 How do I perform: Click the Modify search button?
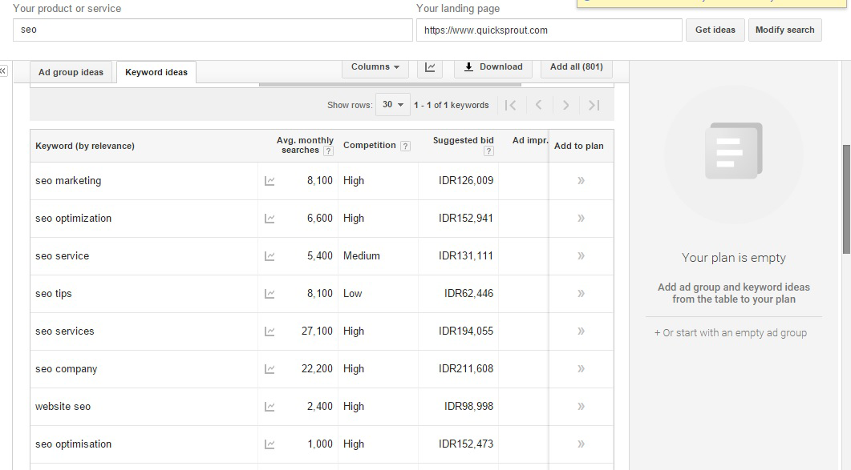[784, 30]
